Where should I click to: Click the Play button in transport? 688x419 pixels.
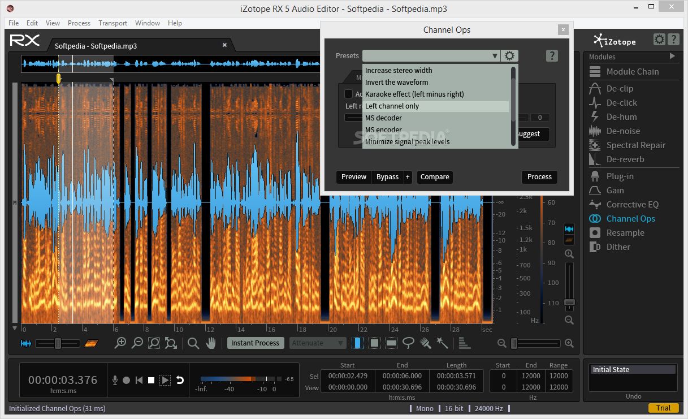165,380
